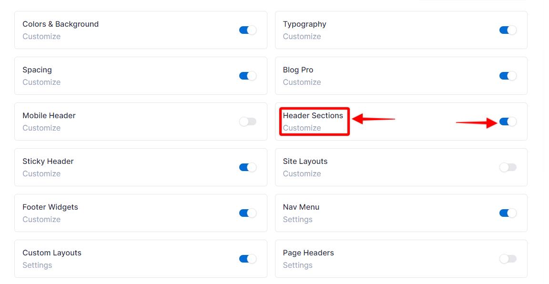Toggle the Nav Menu module off
Screen dimensions: 549x284
pyautogui.click(x=508, y=213)
